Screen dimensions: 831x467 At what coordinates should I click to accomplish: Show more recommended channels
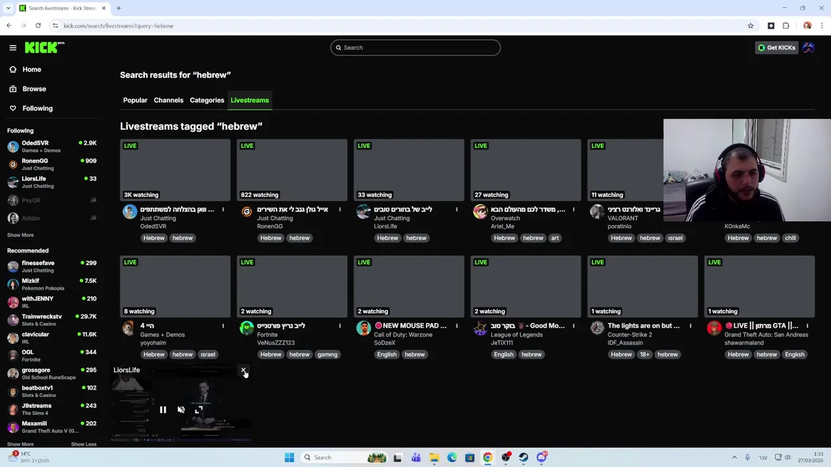pyautogui.click(x=20, y=444)
